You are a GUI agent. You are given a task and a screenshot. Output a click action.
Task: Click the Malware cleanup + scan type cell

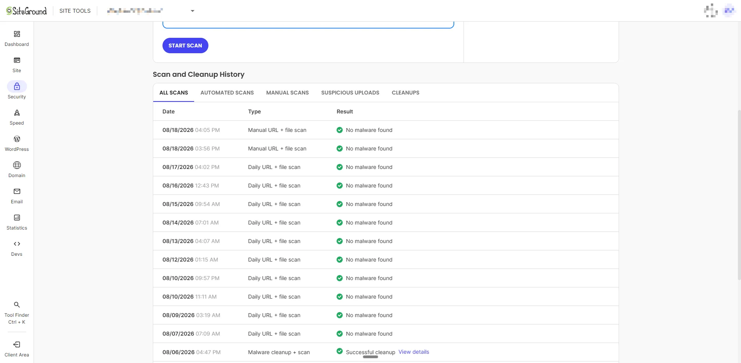click(279, 352)
